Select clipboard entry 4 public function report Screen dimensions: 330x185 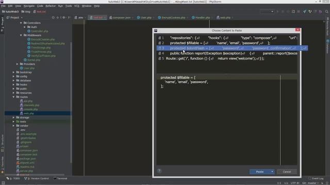click(x=227, y=53)
